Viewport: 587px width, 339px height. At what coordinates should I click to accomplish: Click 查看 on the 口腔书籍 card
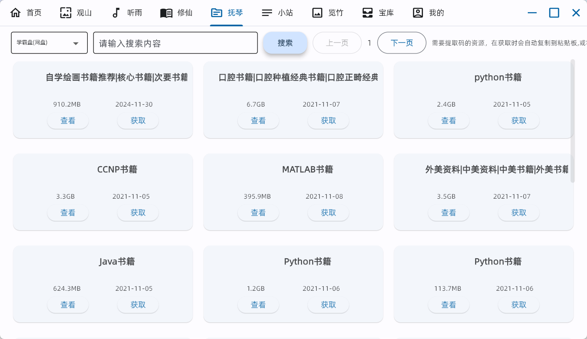click(x=258, y=121)
